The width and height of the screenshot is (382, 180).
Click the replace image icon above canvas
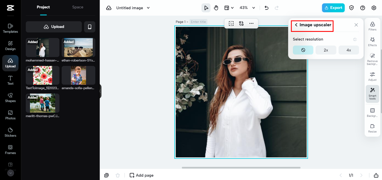pos(241,24)
